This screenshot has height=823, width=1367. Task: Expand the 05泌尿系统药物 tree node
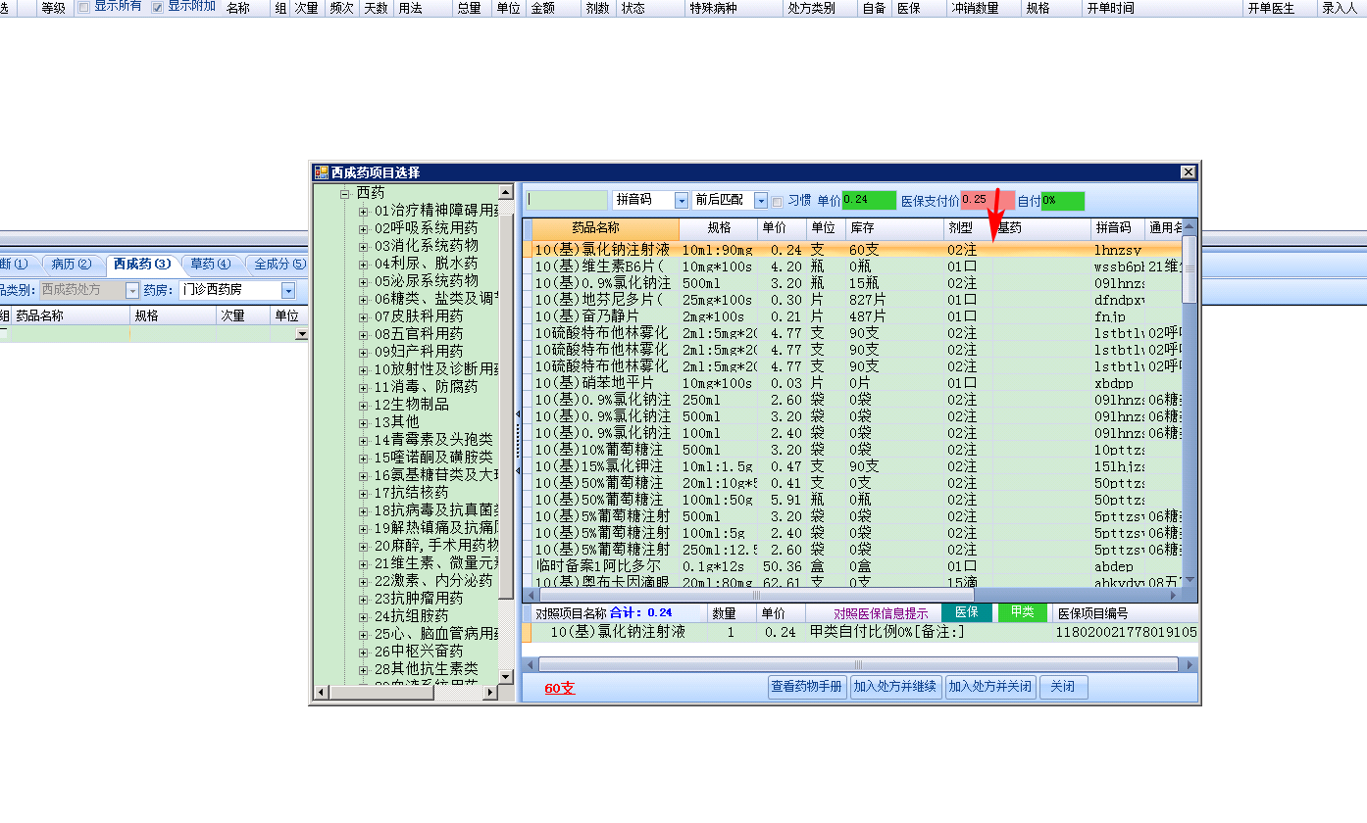(364, 281)
